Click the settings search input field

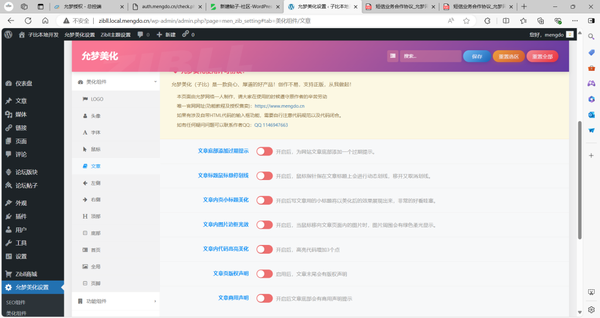point(431,56)
